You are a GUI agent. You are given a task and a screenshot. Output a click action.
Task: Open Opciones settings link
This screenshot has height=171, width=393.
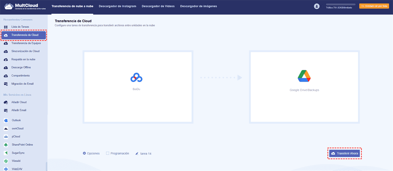[93, 153]
